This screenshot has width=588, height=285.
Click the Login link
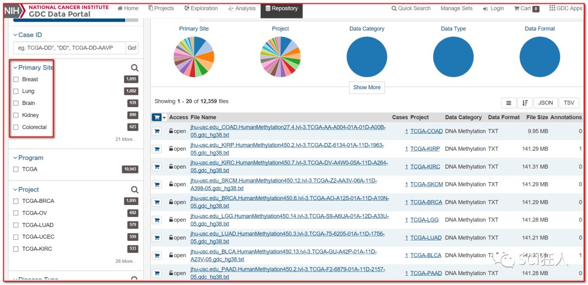[493, 8]
